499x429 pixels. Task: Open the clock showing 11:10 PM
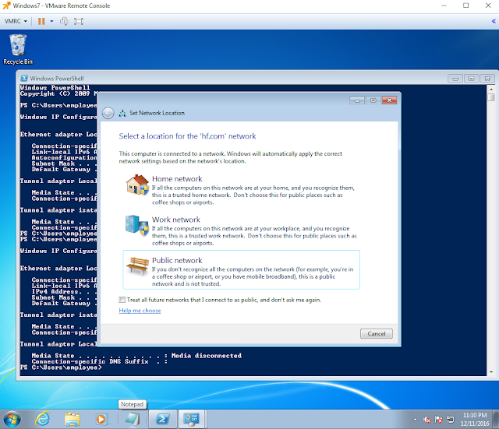pos(475,420)
